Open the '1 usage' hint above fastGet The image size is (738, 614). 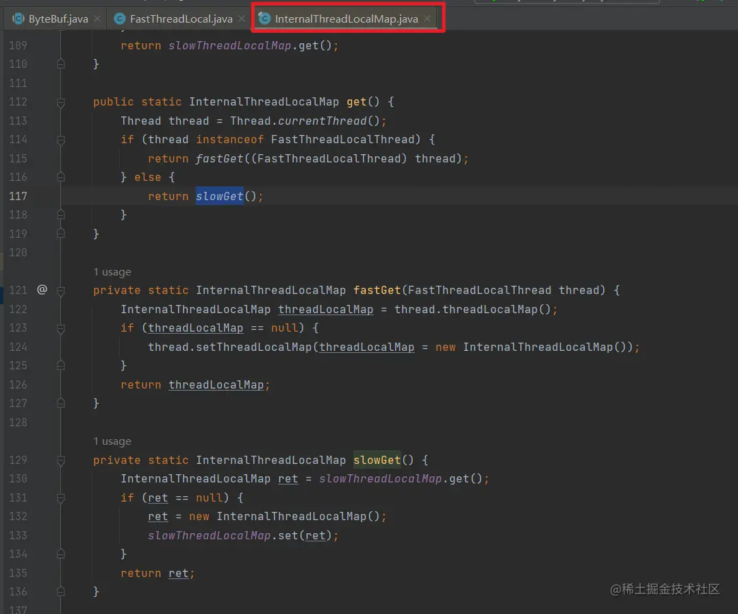[112, 272]
